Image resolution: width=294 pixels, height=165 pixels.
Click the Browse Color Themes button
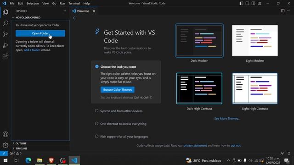coord(118,90)
